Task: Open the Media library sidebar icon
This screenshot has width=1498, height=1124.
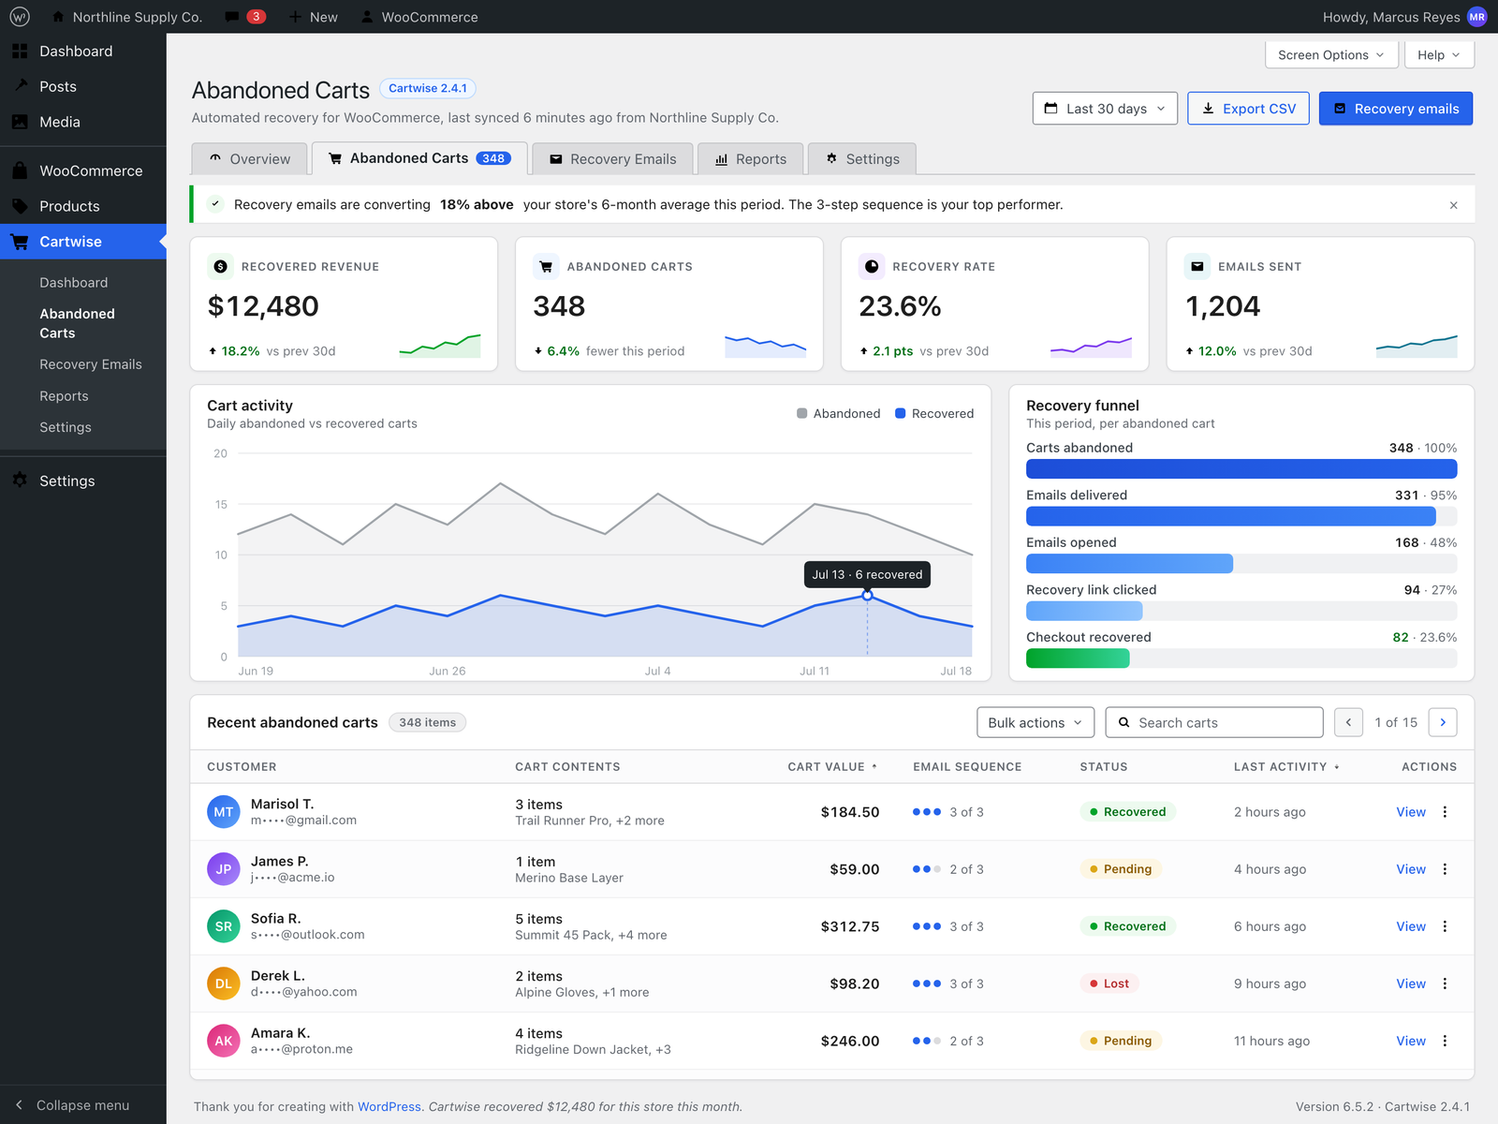Action: click(x=20, y=122)
